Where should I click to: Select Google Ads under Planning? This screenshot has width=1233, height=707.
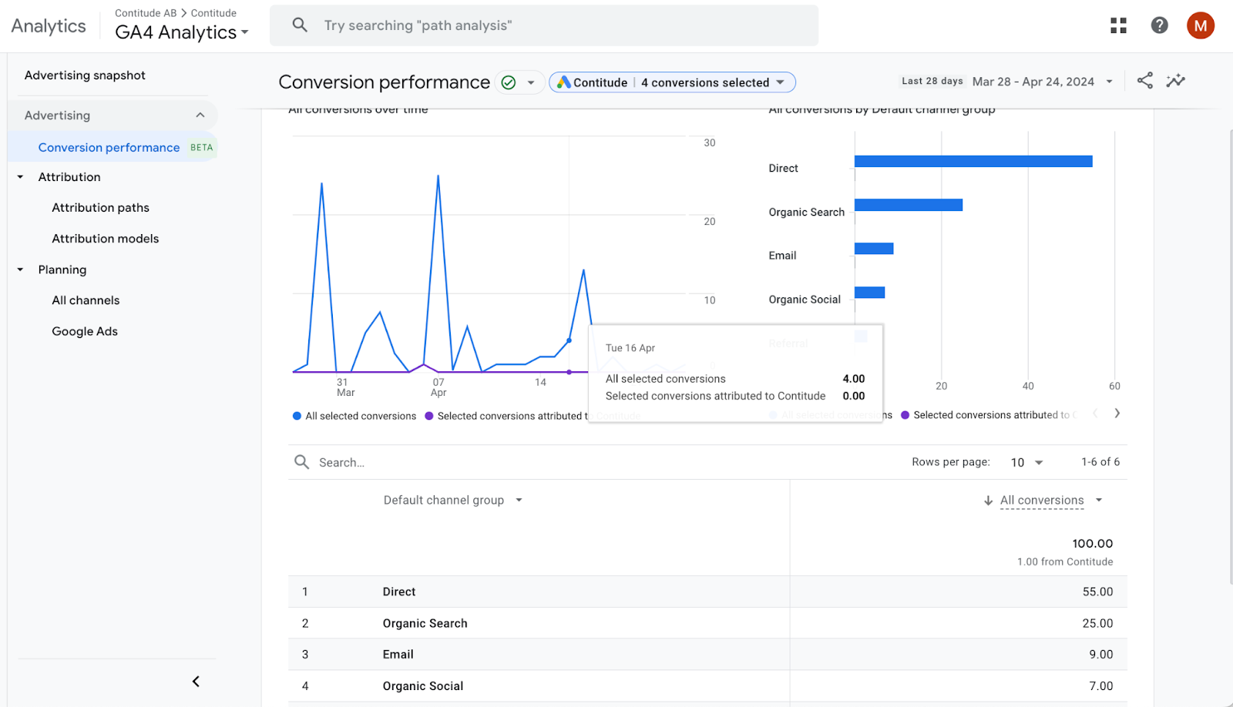[x=85, y=331]
